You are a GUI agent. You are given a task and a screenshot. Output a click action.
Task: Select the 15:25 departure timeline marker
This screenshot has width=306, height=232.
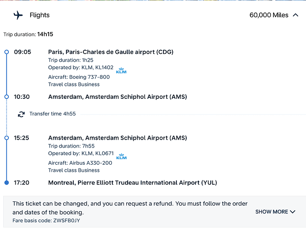click(7, 138)
